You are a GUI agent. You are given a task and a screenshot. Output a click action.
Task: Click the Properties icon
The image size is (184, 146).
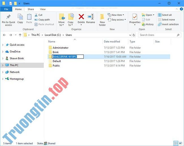pyautogui.click(x=135, y=17)
